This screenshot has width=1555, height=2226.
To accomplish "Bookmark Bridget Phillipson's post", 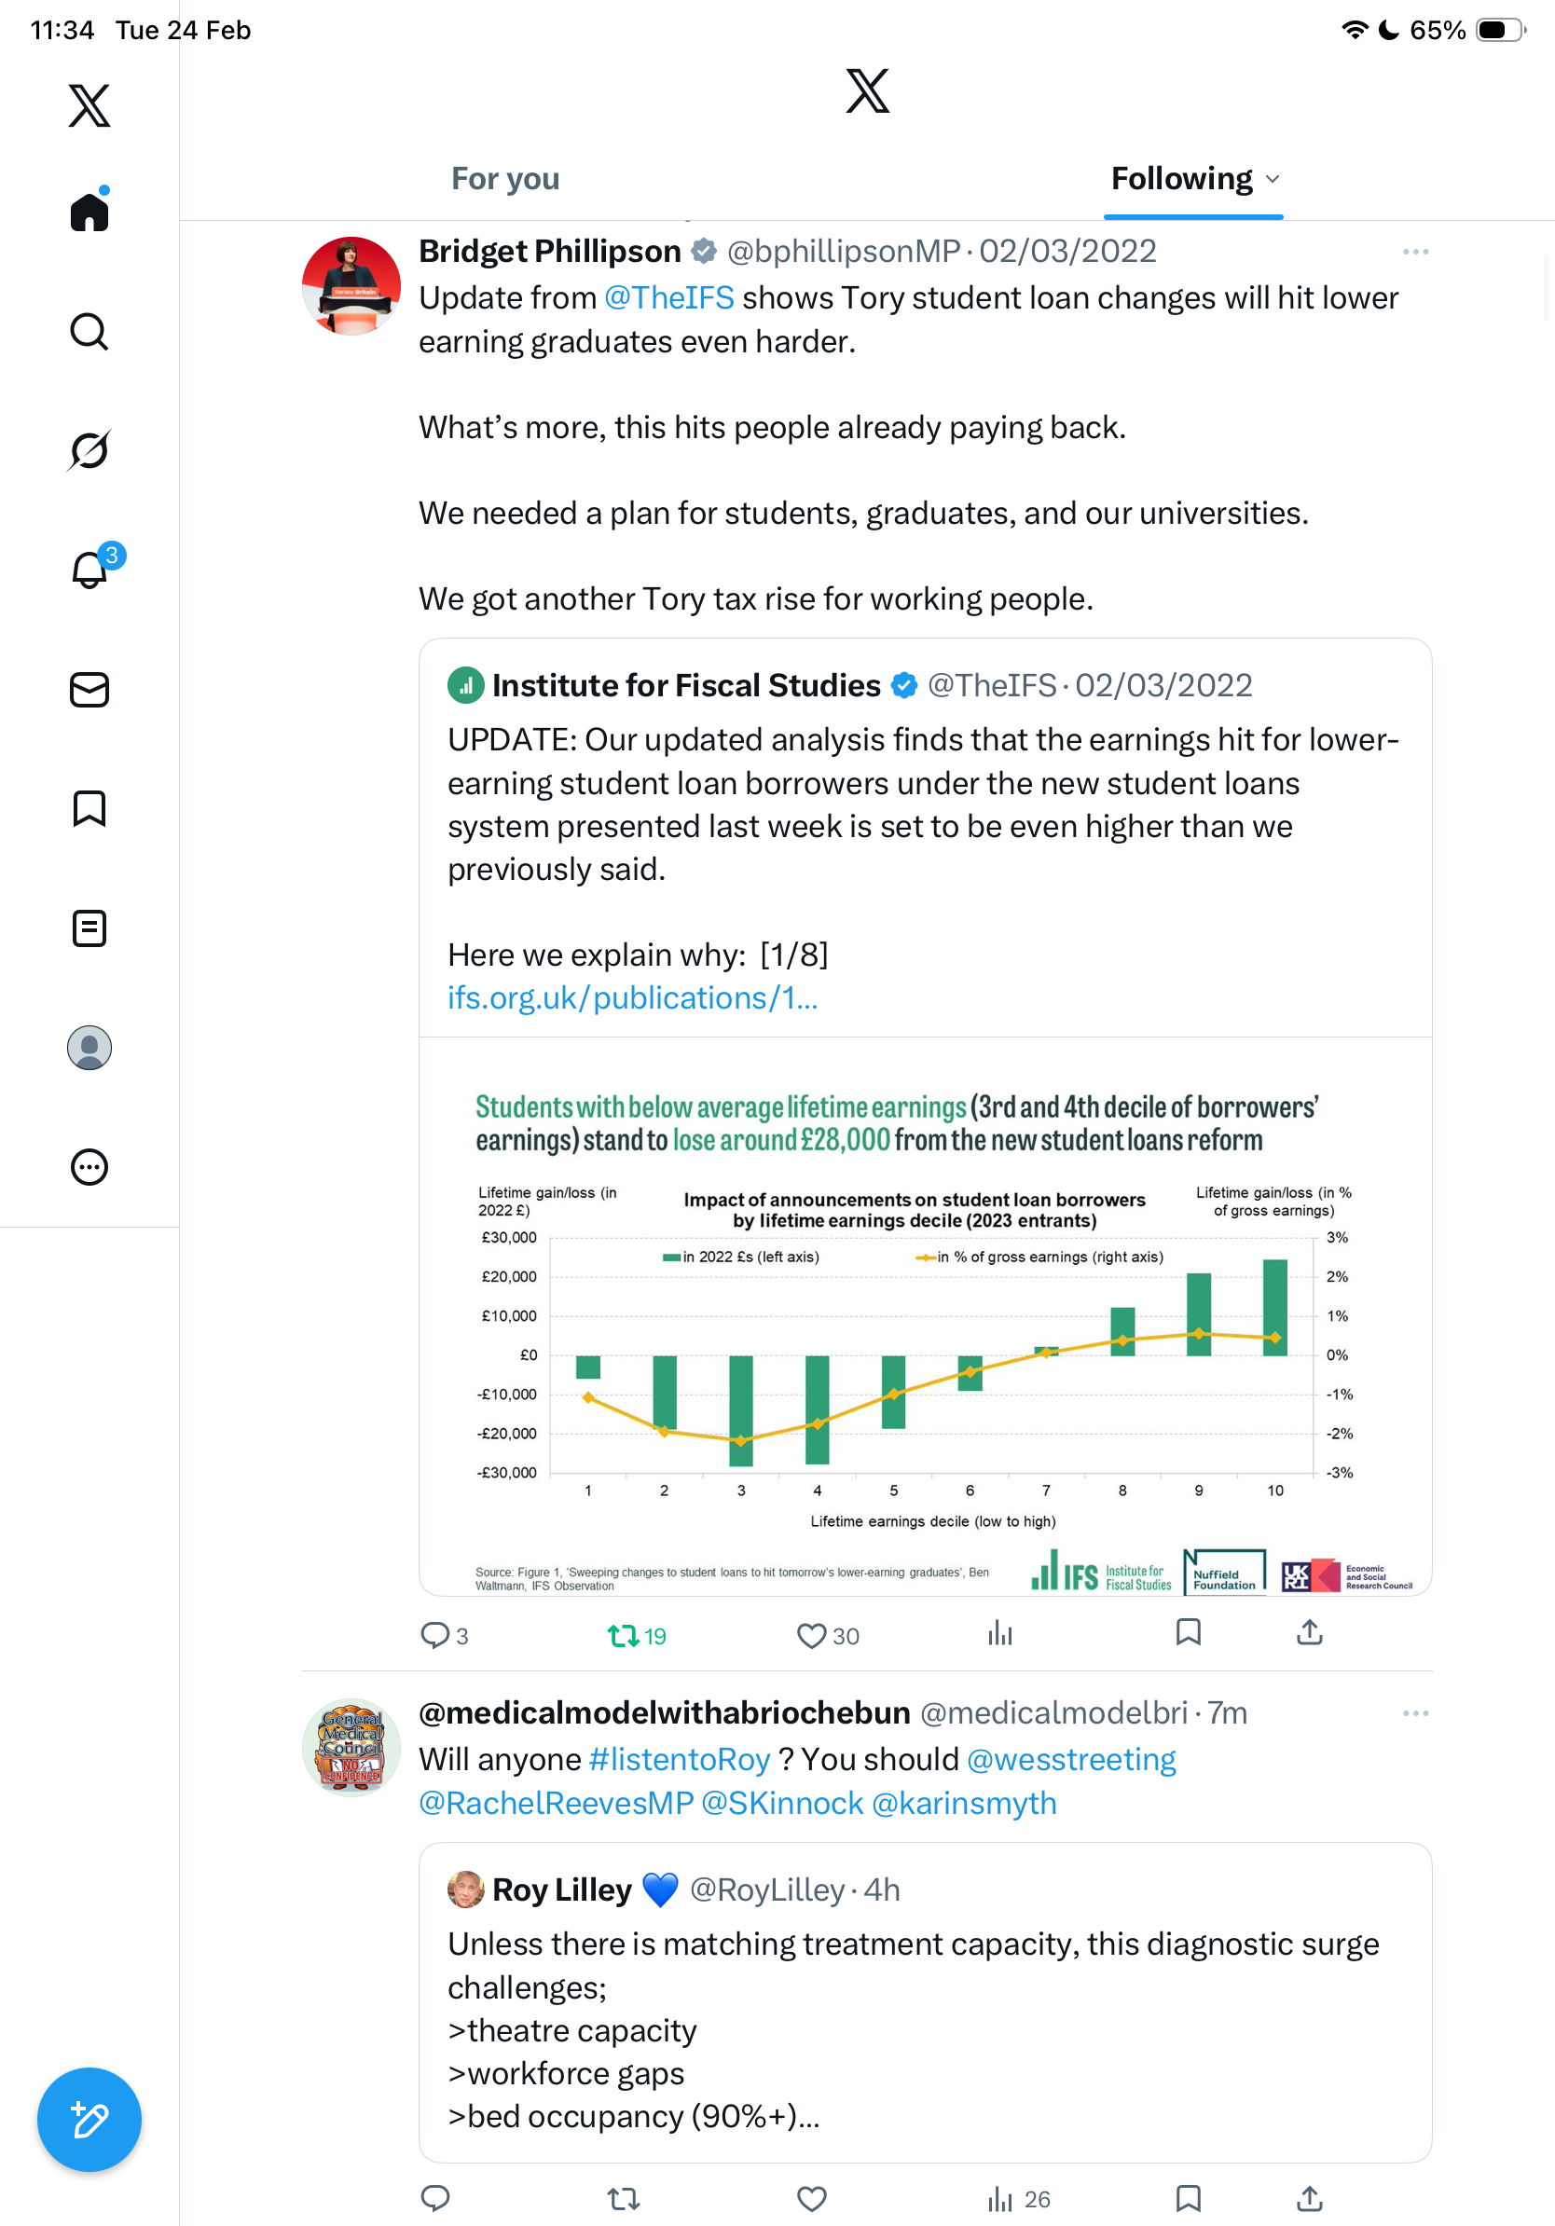I will tap(1188, 1632).
